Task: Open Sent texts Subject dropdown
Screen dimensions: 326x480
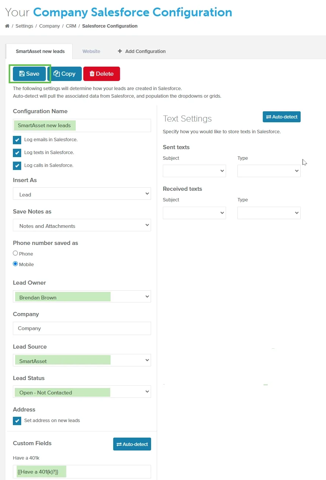Action: (194, 171)
